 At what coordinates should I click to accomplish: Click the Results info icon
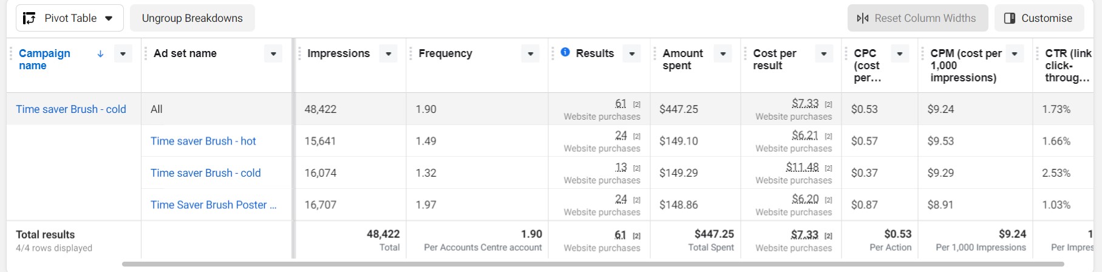tap(565, 52)
